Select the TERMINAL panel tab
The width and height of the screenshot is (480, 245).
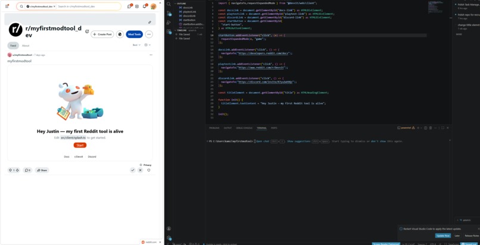(x=261, y=128)
